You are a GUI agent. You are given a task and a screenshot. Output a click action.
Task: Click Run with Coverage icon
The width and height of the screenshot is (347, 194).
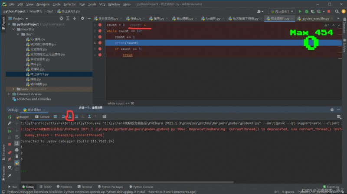(313, 12)
